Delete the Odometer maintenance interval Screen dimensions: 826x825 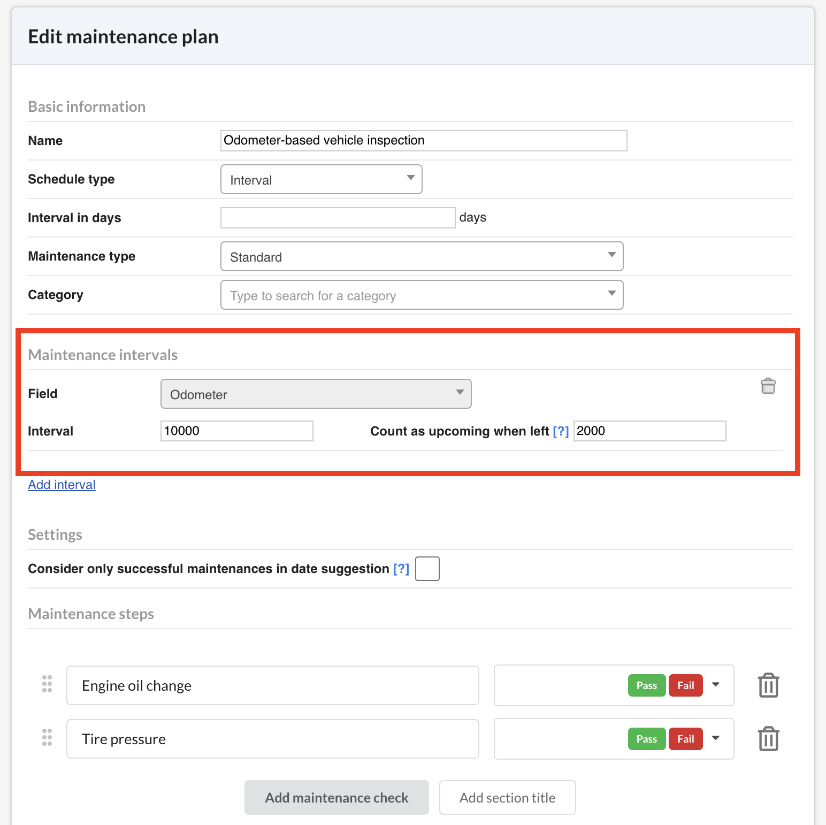point(768,386)
